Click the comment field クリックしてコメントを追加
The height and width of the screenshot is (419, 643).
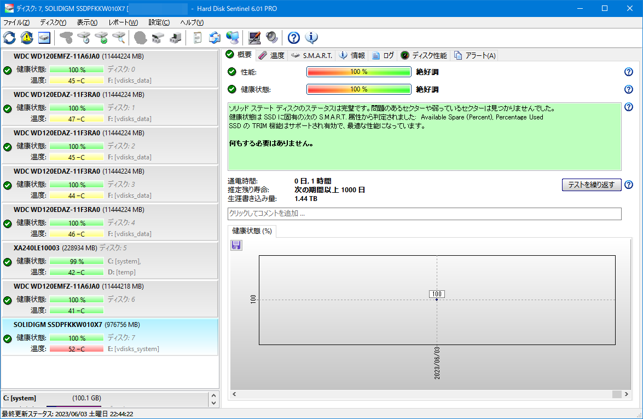tap(425, 214)
